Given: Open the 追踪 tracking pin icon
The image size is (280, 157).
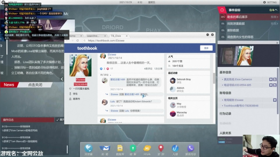Looking at the screenshot, I should click(x=161, y=148).
